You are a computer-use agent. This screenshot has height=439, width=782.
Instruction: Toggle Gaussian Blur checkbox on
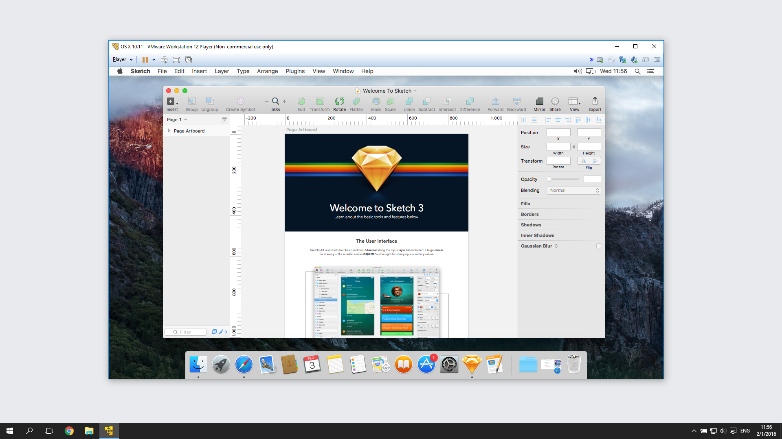pos(598,246)
